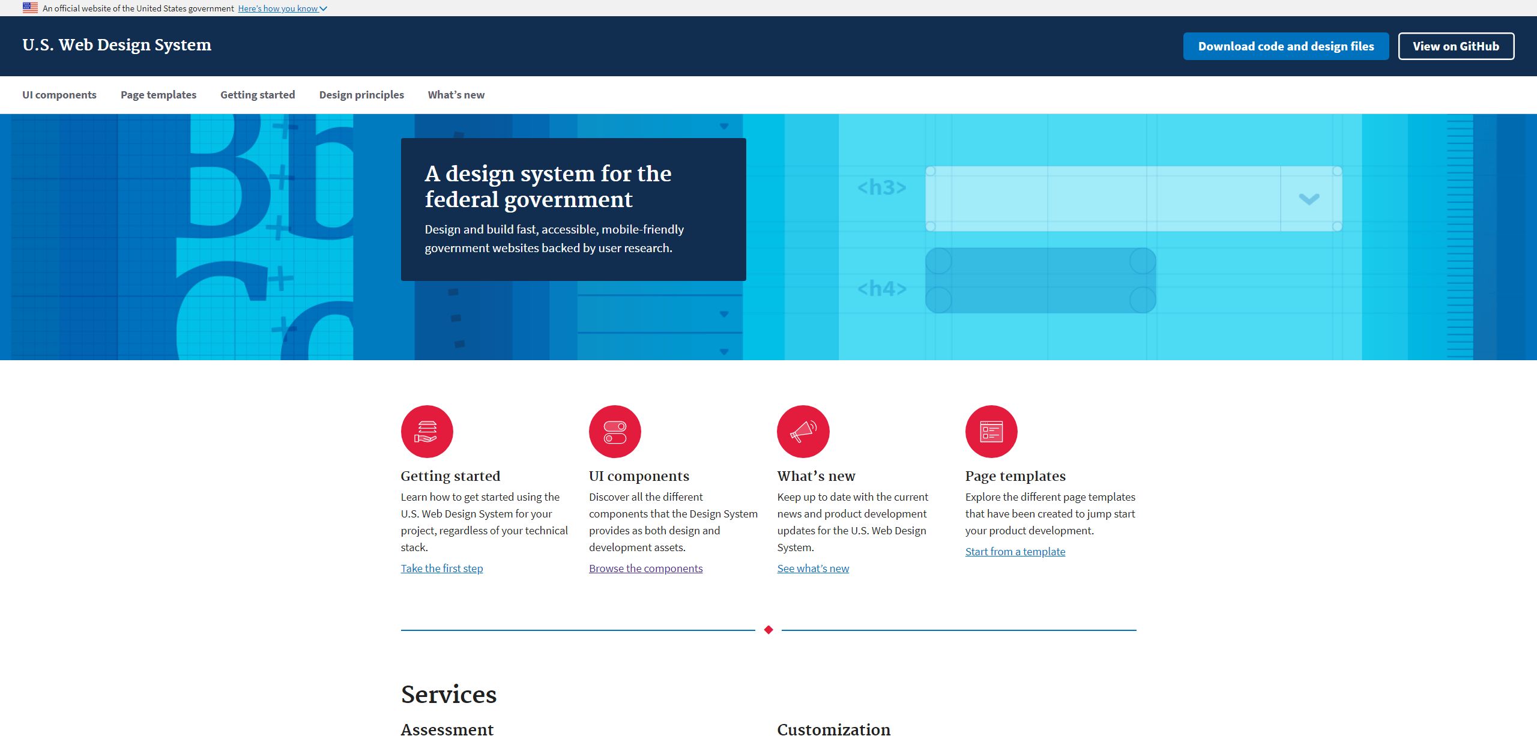1537x736 pixels.
Task: Click the "Customization" subheading
Action: coord(834,729)
